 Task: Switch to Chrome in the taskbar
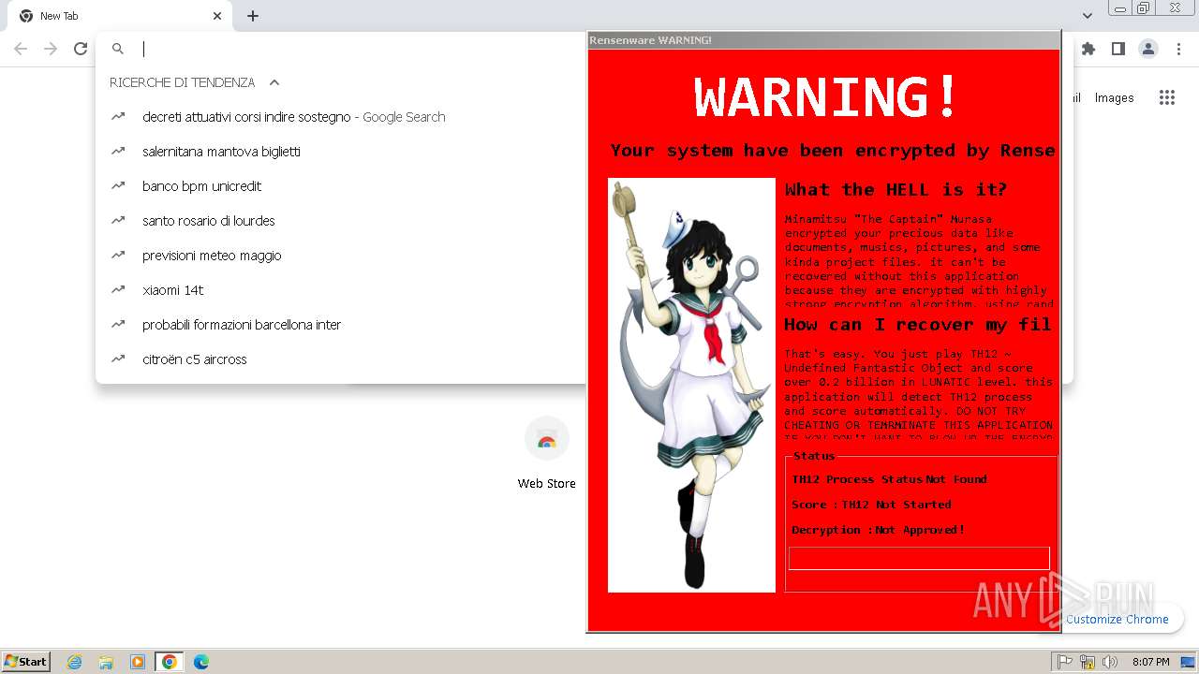pos(170,662)
